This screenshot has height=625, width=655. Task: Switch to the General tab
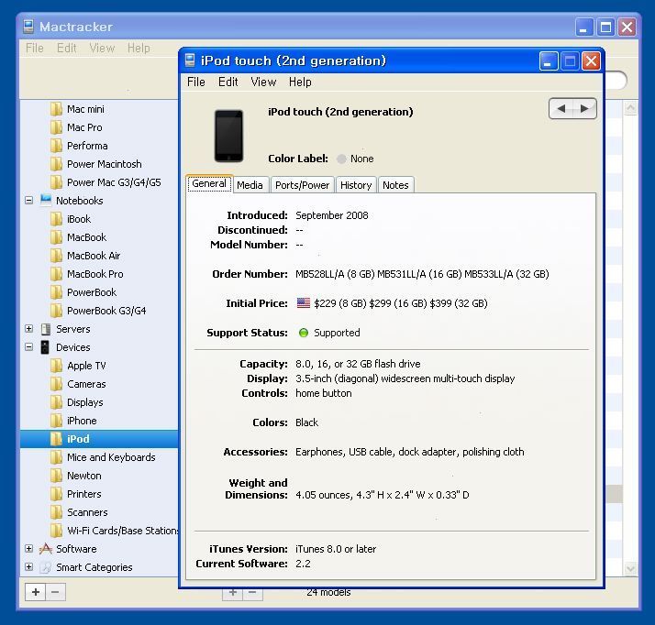[x=209, y=184]
